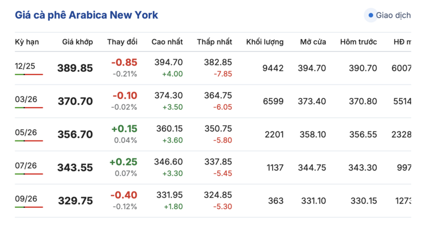Image resolution: width=439 pixels, height=226 pixels.
Task: Click the 389.85 matched price
Action: (x=75, y=68)
